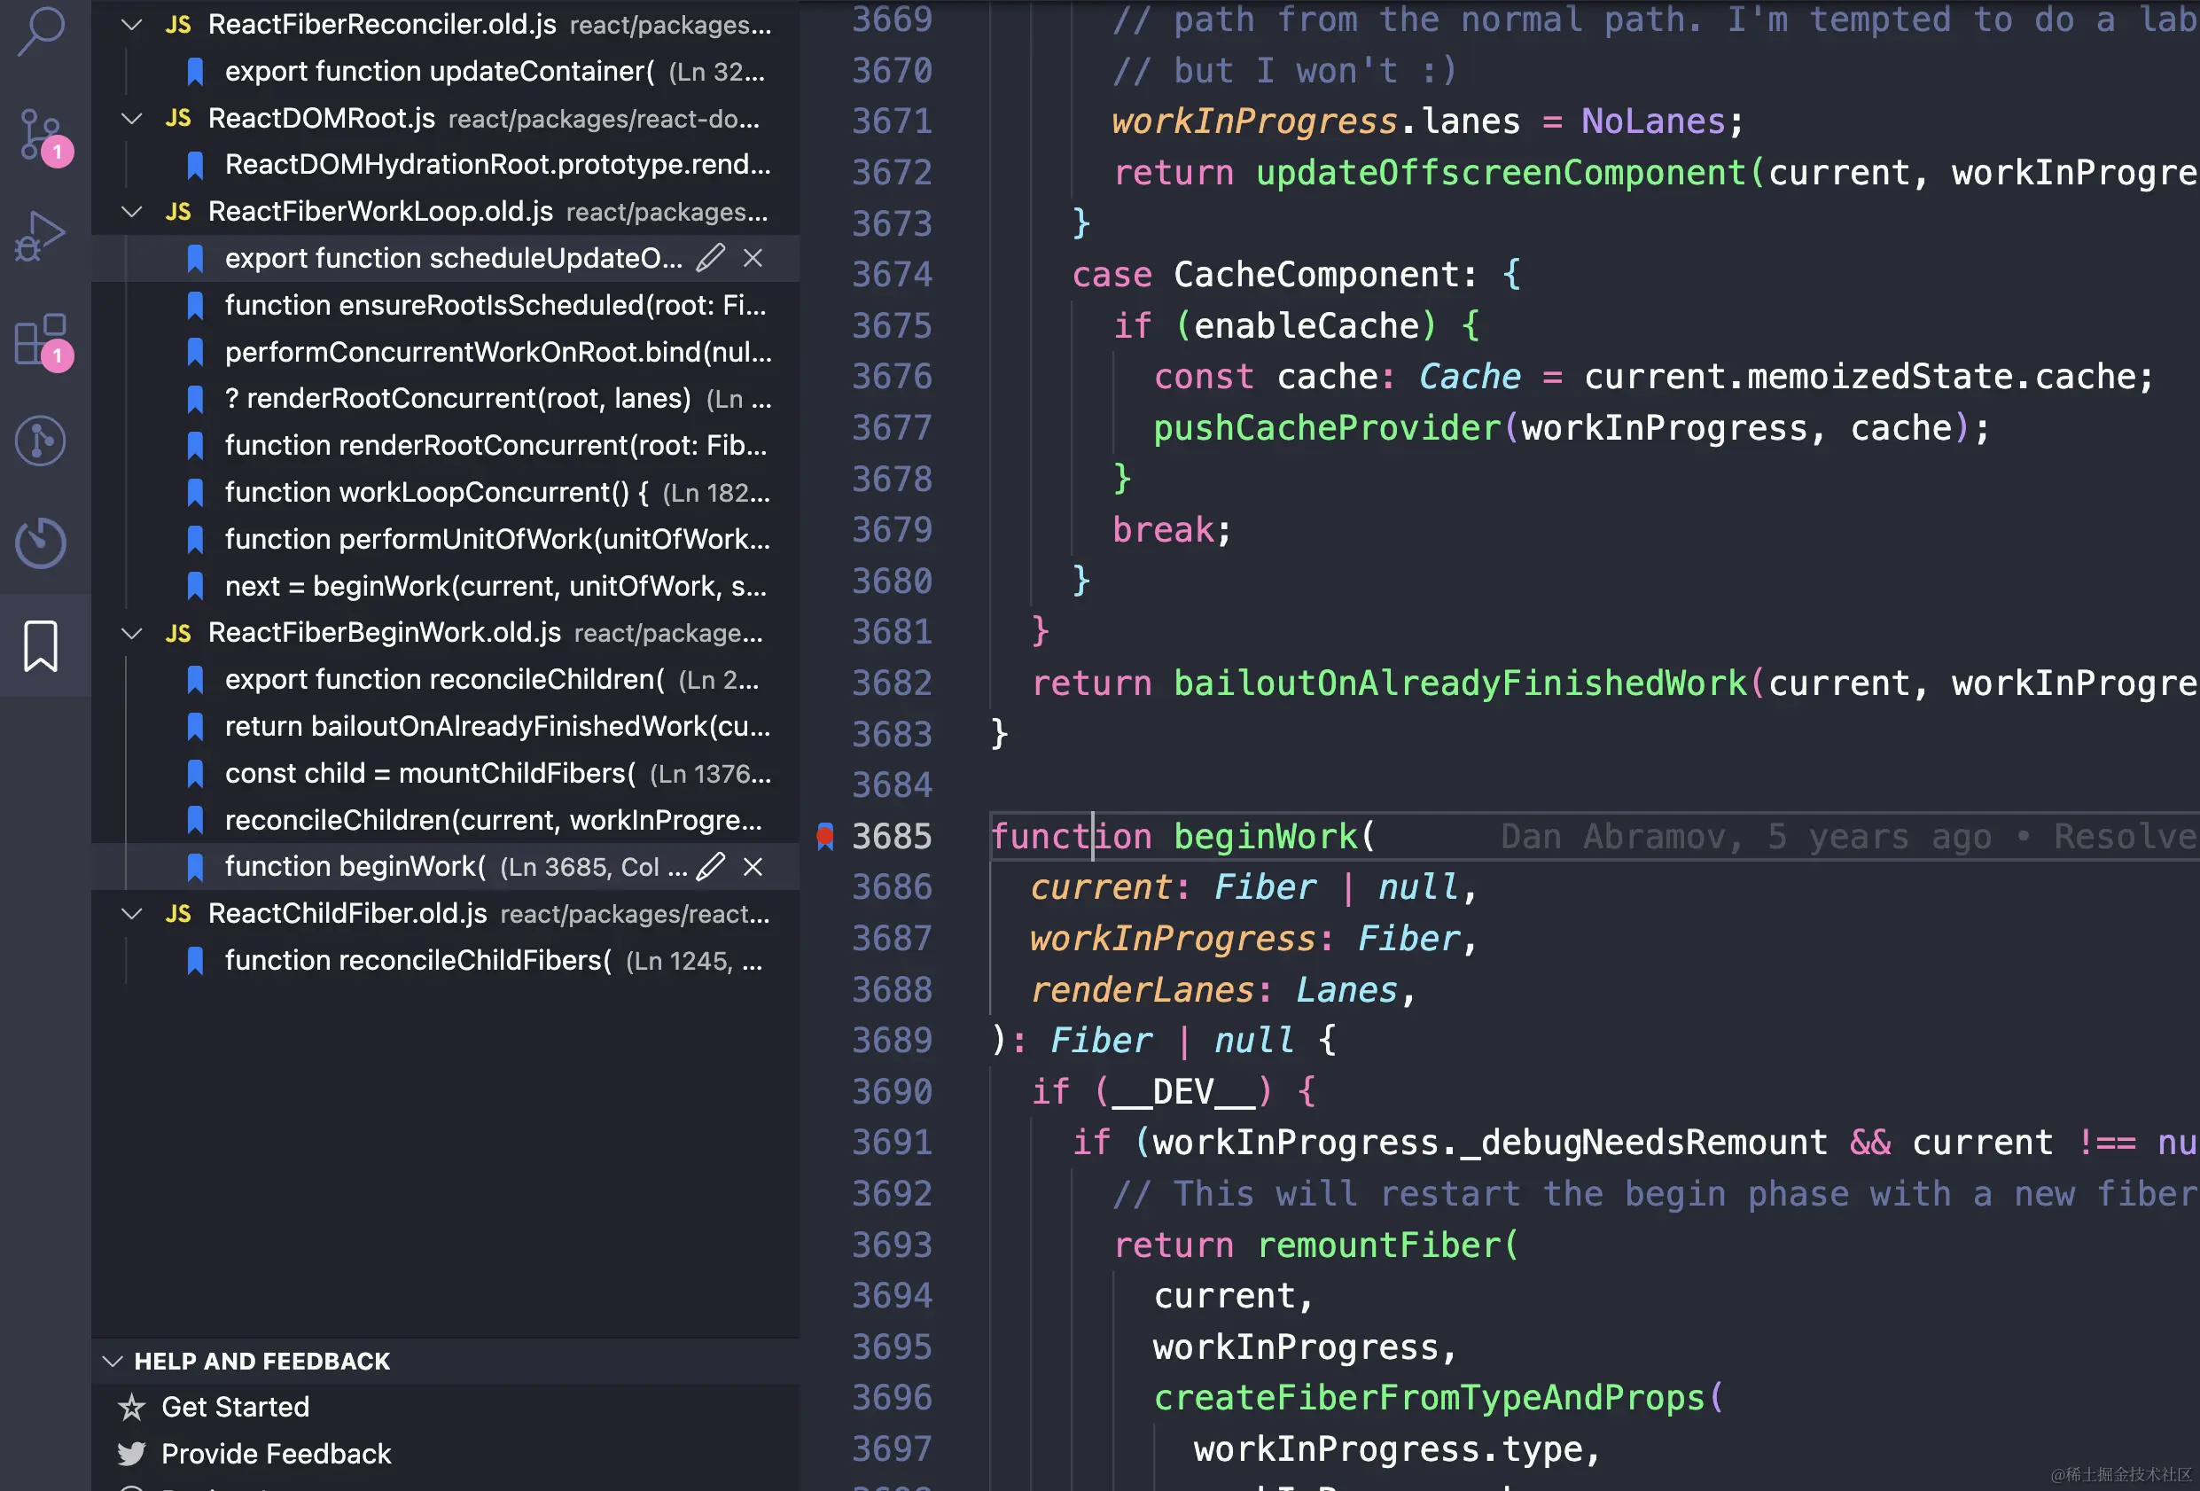2200x1491 pixels.
Task: Open the Extensions view
Action: [42, 339]
